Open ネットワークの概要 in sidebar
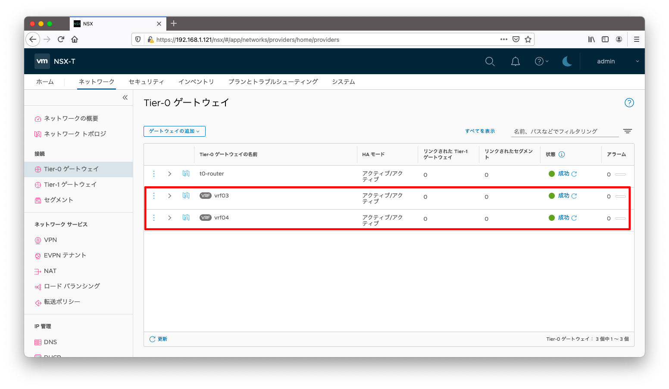 [x=71, y=119]
